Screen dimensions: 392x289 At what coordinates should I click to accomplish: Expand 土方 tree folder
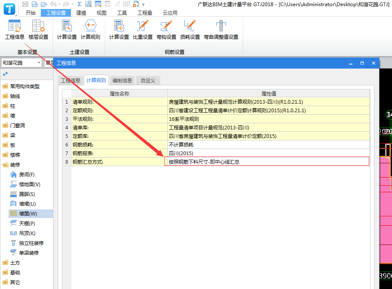click(5, 263)
